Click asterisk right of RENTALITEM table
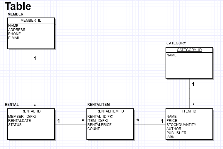The image size is (223, 149). [x=138, y=120]
